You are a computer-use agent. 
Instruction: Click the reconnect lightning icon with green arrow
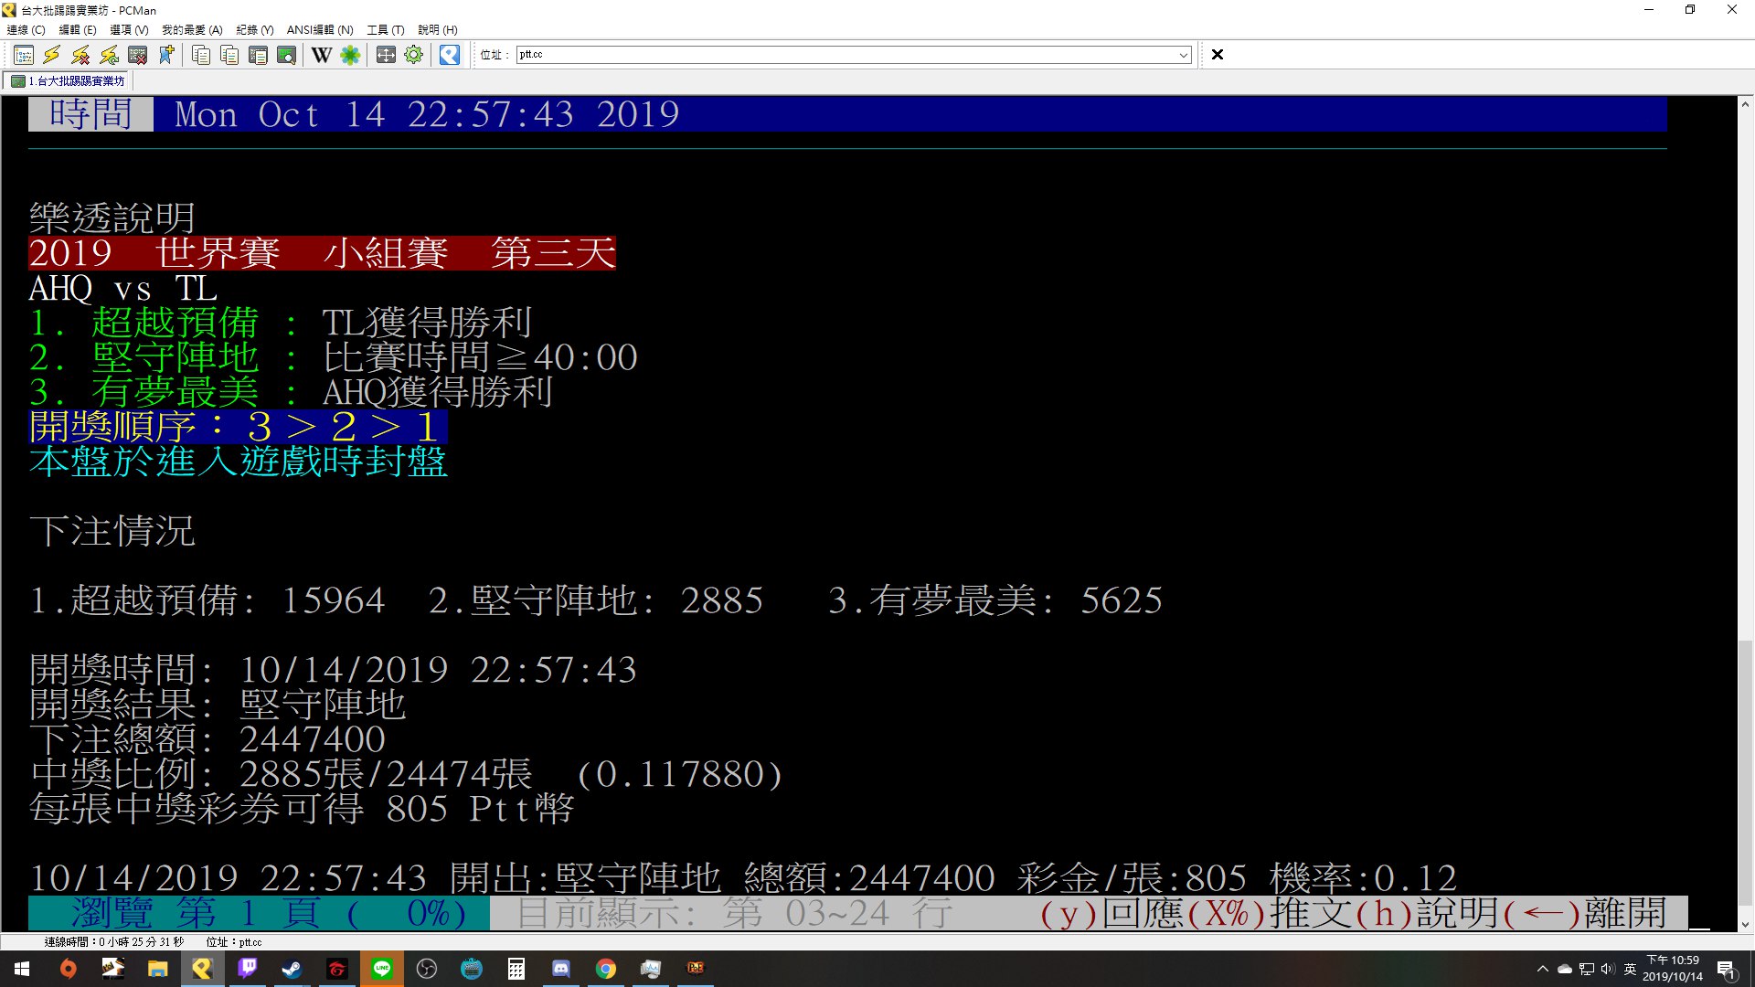tap(109, 55)
